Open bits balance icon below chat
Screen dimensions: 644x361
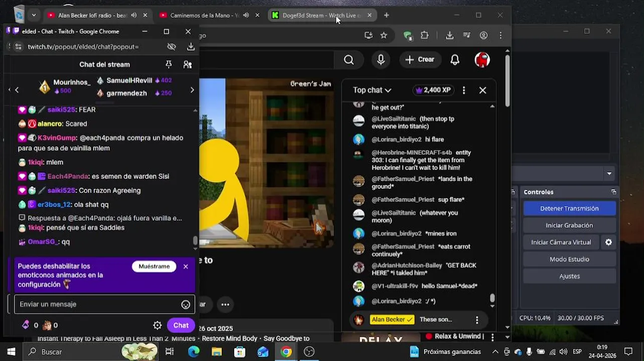26,325
